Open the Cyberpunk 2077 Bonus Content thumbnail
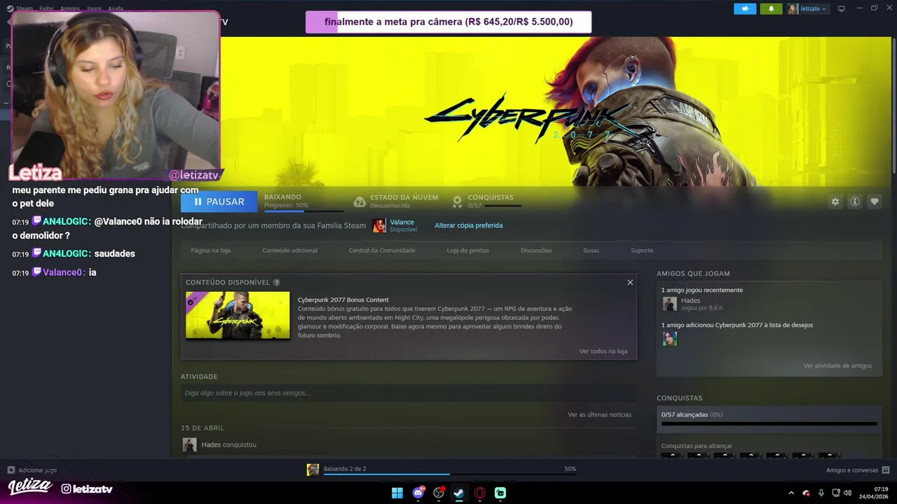Image resolution: width=897 pixels, height=504 pixels. click(238, 315)
